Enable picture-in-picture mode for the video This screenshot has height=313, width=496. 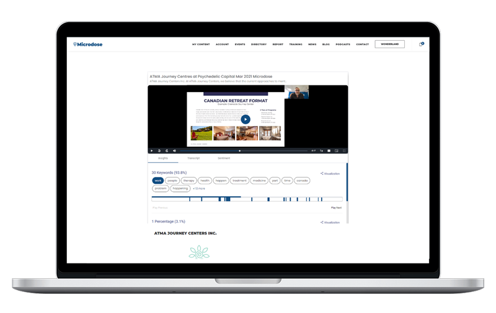pyautogui.click(x=337, y=151)
